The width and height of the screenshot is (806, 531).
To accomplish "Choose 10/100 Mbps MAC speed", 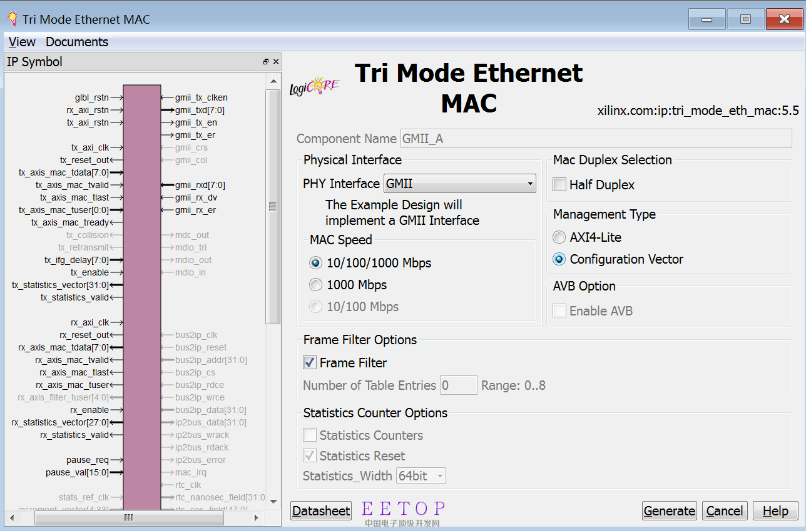I will 316,307.
